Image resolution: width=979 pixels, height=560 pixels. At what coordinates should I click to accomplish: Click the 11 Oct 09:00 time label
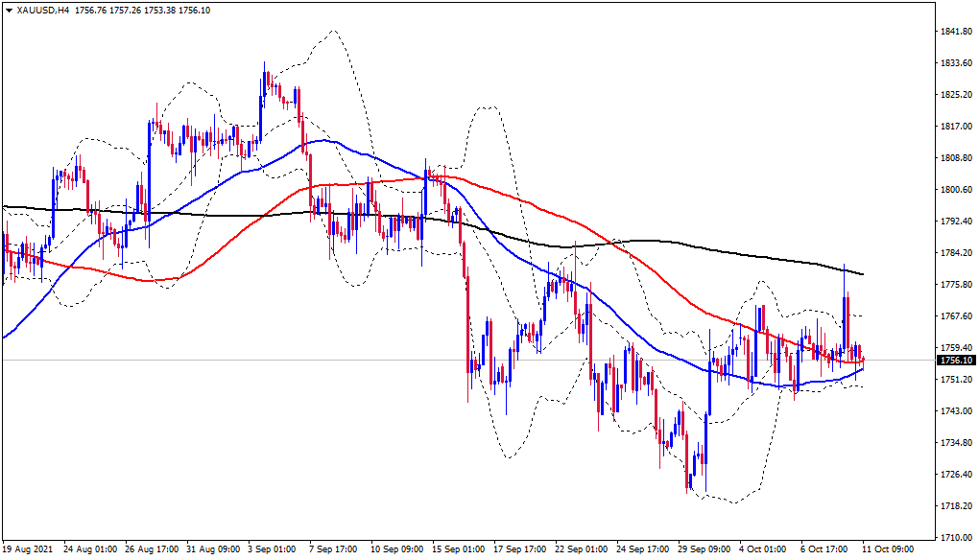click(889, 549)
